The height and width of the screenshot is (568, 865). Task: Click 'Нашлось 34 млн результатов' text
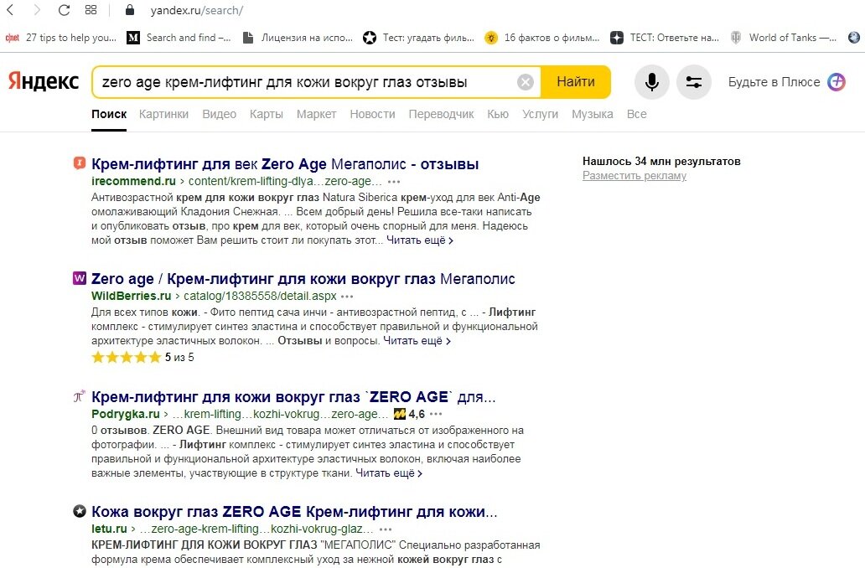661,162
